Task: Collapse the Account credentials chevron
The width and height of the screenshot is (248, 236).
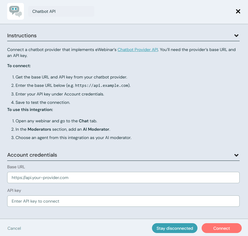Action: [x=236, y=155]
